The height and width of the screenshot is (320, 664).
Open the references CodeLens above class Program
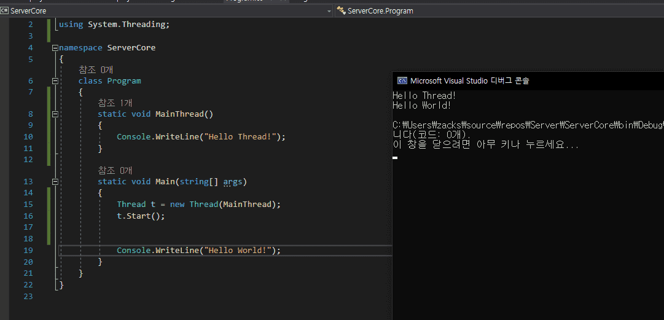[x=95, y=70]
